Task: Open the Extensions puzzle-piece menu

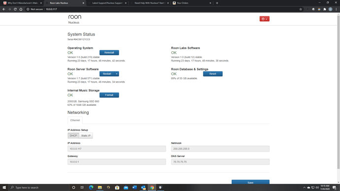Action: (325, 9)
